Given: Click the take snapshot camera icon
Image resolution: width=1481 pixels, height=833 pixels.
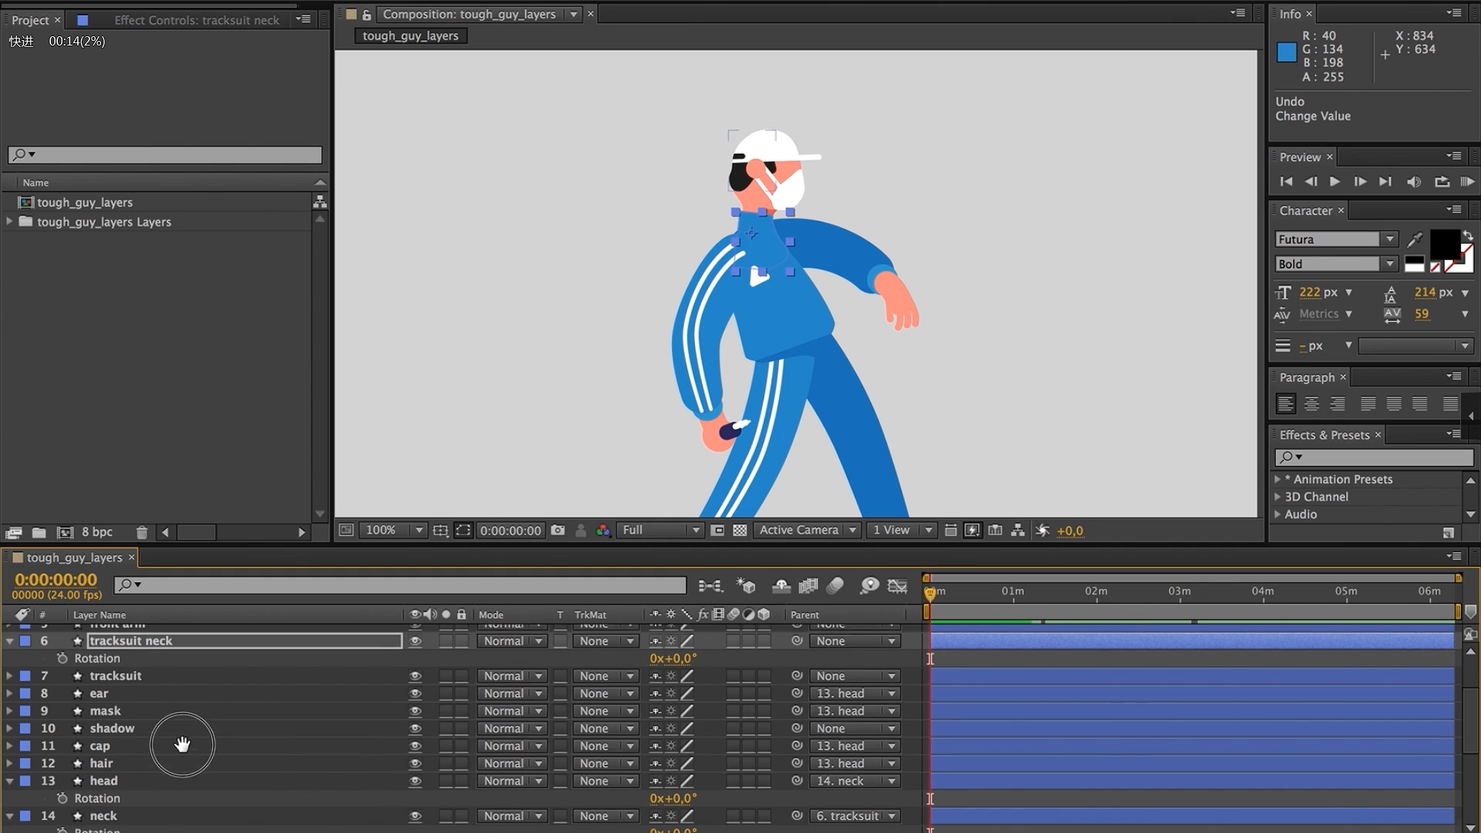Looking at the screenshot, I should coord(558,531).
